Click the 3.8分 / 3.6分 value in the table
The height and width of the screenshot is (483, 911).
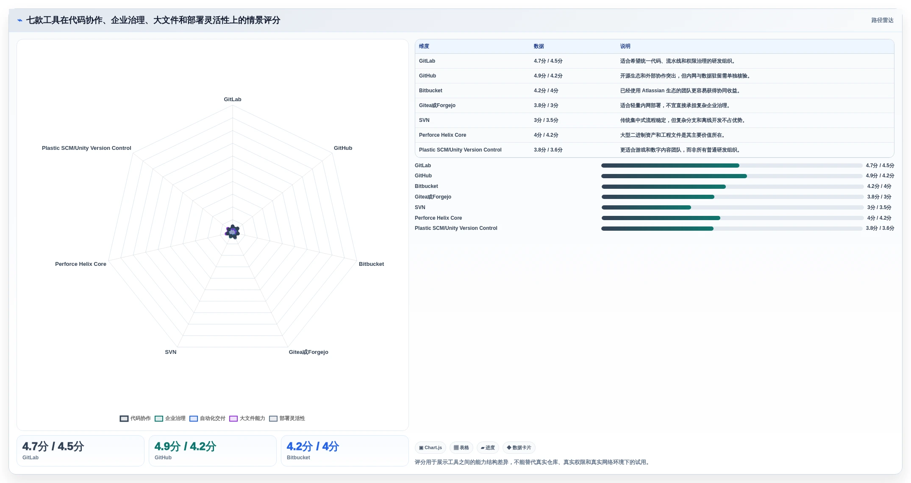click(x=548, y=150)
